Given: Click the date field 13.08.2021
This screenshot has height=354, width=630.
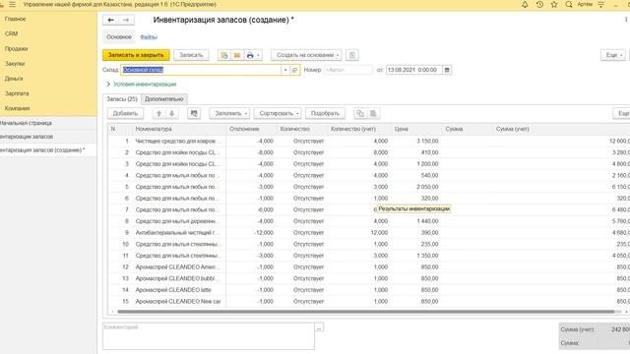Looking at the screenshot, I should [413, 70].
